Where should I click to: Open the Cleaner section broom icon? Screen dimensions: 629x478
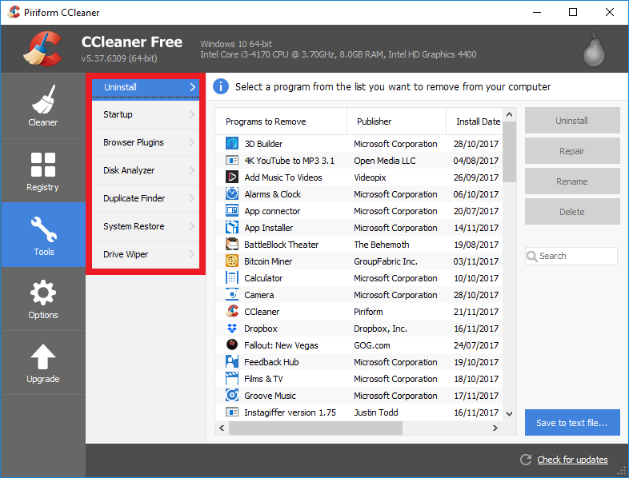pos(43,99)
